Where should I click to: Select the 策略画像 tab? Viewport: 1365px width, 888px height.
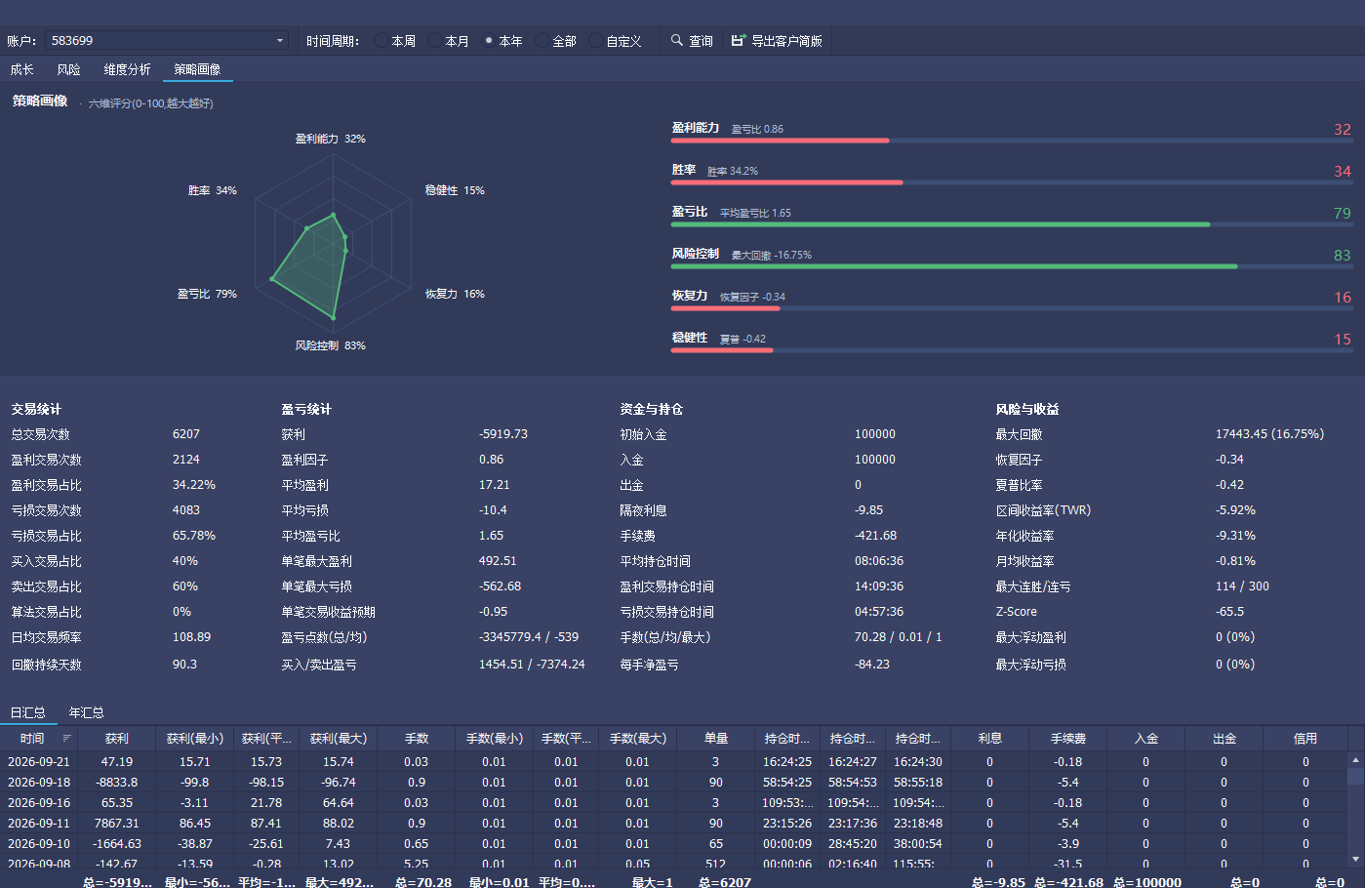[x=198, y=69]
